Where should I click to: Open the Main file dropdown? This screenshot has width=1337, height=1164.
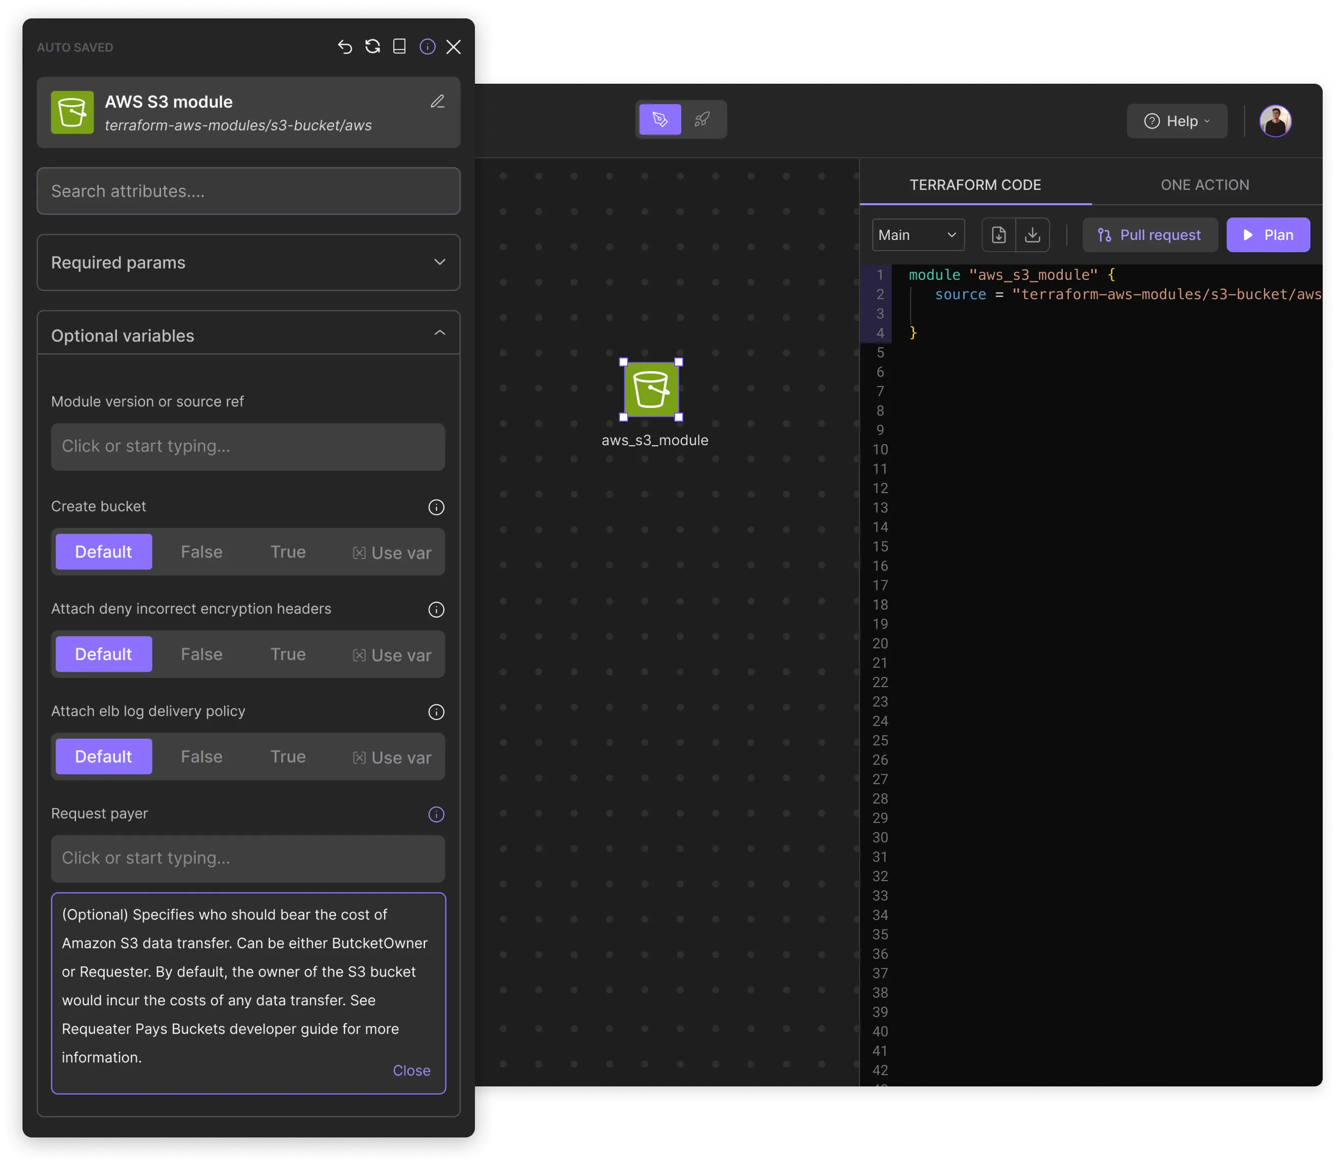click(x=917, y=235)
